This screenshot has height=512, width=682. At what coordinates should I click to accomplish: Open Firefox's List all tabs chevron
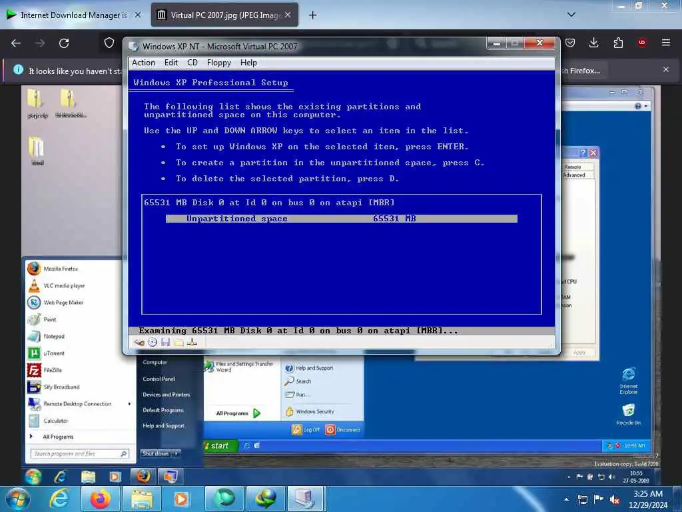[x=571, y=15]
